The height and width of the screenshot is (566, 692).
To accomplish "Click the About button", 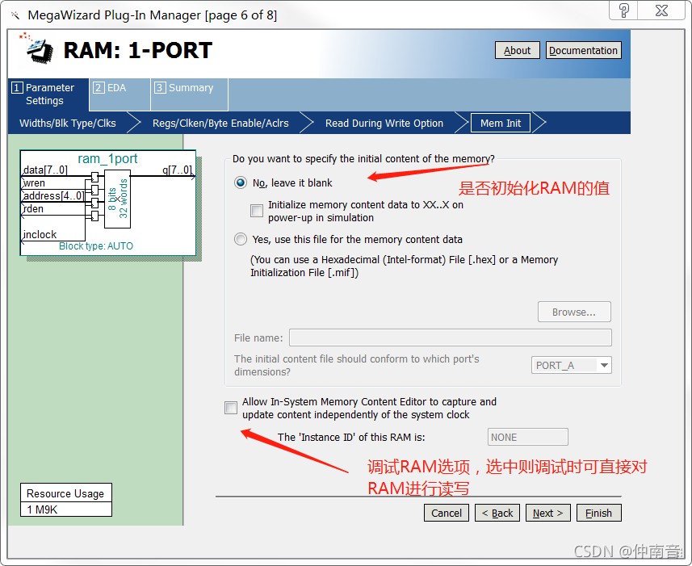I will [518, 50].
